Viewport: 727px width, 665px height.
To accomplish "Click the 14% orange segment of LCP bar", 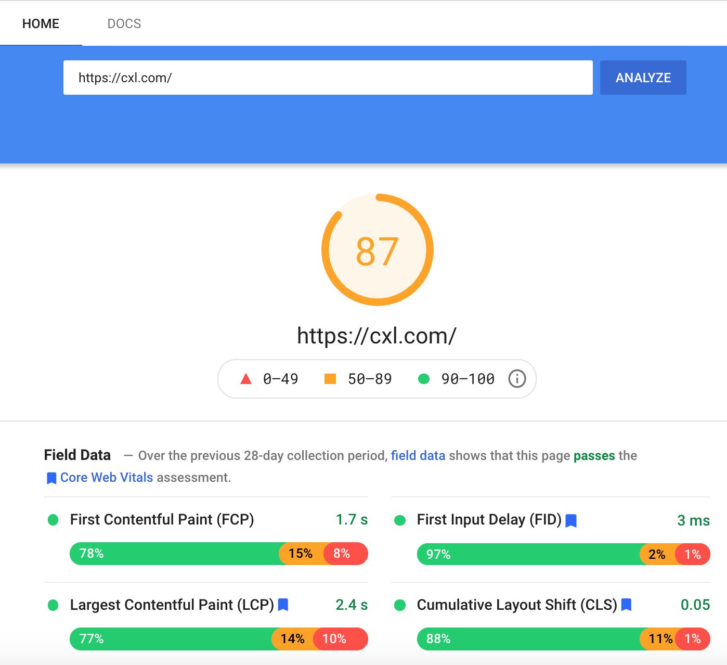I will click(x=293, y=639).
